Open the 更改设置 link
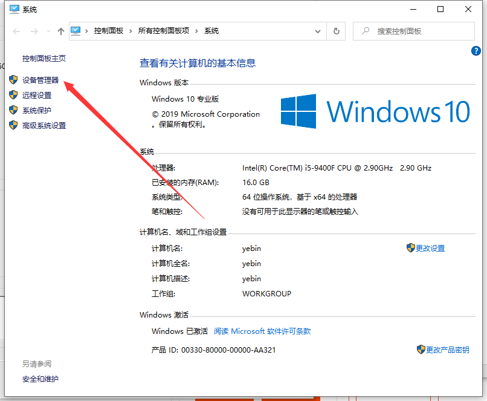This screenshot has width=487, height=401. (429, 248)
